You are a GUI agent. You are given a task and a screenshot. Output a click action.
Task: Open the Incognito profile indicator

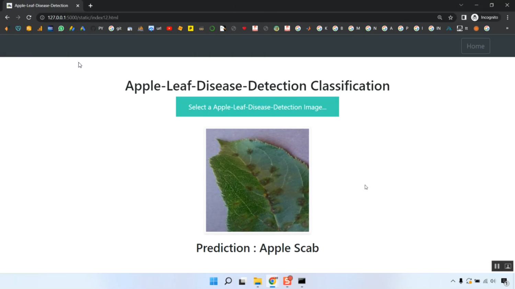485,17
